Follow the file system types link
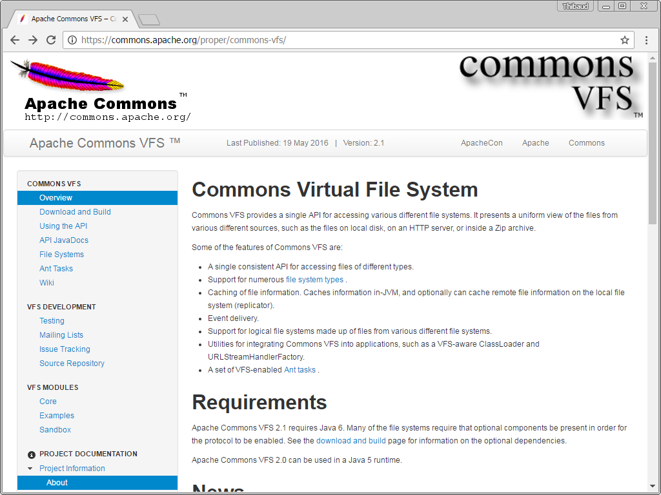The height and width of the screenshot is (495, 661). coord(314,280)
